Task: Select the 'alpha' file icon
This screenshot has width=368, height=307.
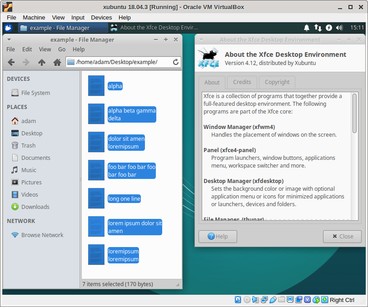Action: pyautogui.click(x=96, y=86)
